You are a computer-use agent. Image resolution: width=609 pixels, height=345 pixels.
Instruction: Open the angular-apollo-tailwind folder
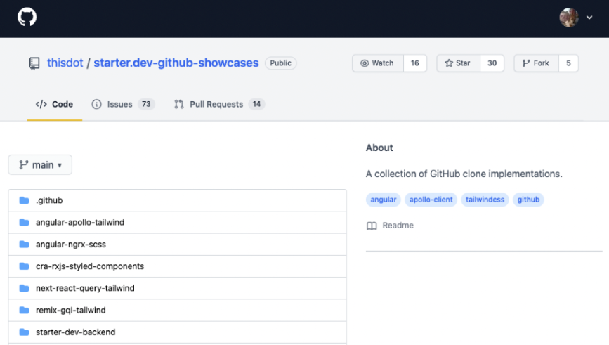click(80, 222)
